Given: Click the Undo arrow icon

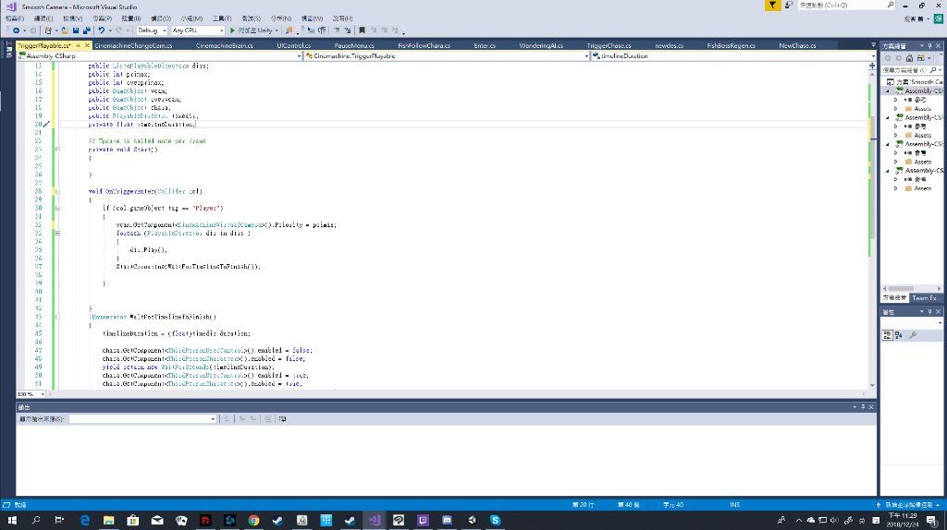Looking at the screenshot, I should (x=99, y=30).
